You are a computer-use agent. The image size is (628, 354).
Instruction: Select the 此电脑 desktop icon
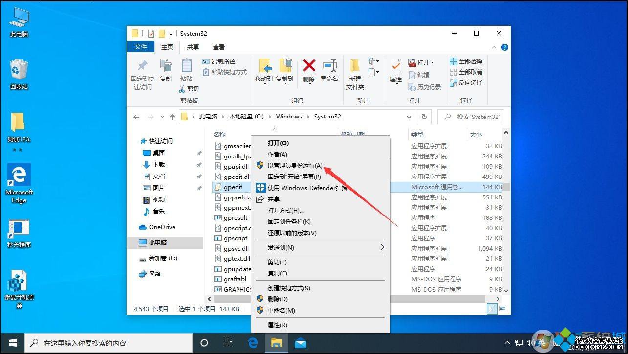[x=19, y=23]
